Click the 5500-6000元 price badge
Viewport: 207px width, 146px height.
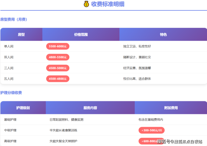pyautogui.click(x=58, y=46)
